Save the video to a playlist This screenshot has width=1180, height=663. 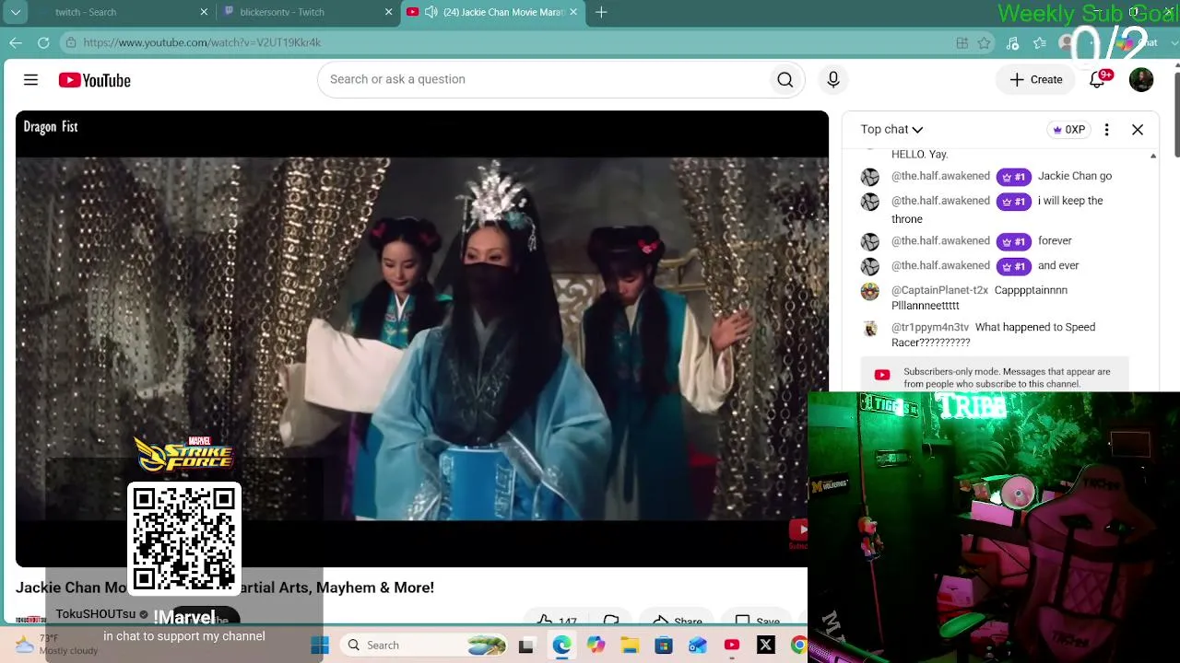tap(758, 622)
